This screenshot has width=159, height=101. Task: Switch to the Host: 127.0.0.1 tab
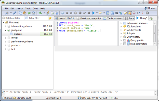pyautogui.click(x=65, y=18)
